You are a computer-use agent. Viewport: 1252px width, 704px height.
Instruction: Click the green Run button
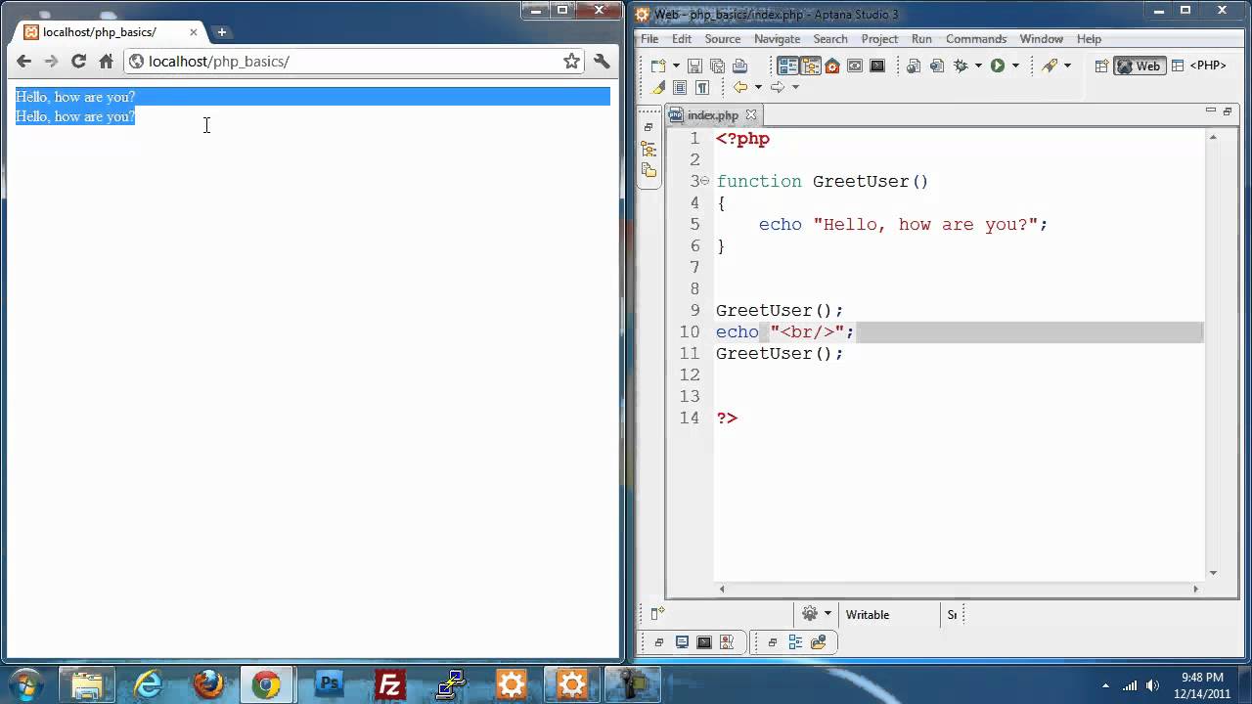click(x=998, y=66)
